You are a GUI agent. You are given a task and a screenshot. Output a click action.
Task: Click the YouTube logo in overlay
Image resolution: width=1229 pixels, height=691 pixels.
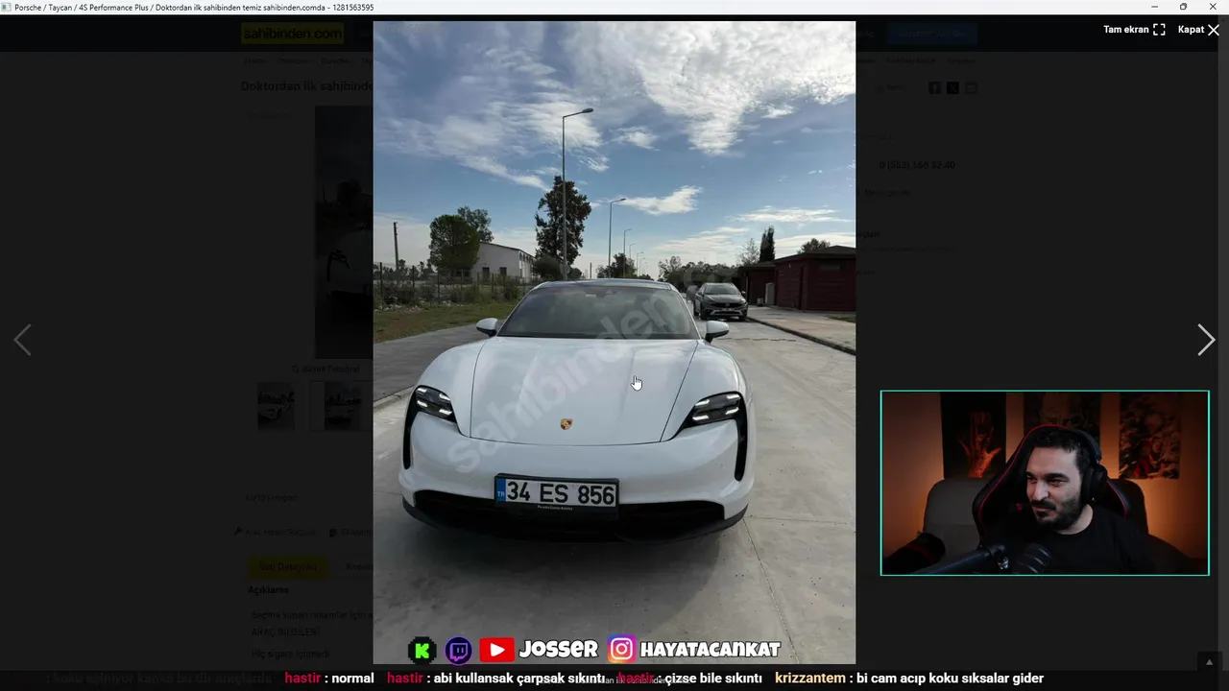(x=496, y=650)
